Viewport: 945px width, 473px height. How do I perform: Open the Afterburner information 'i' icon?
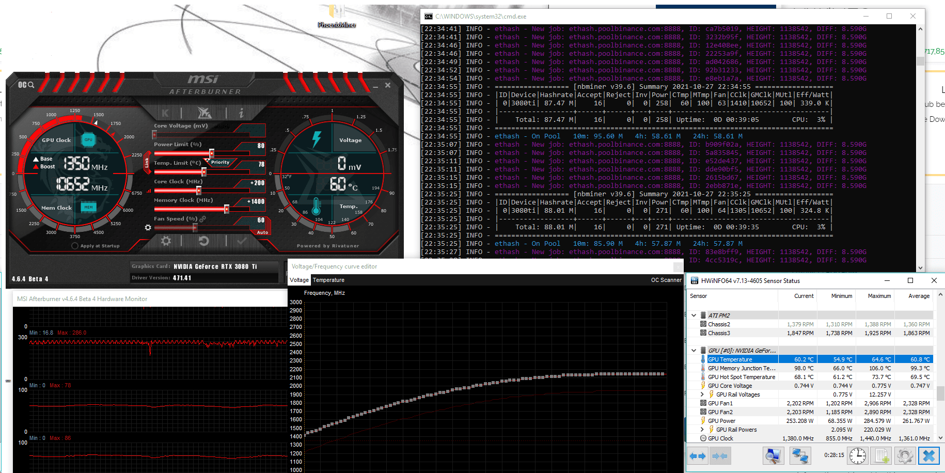(x=241, y=113)
